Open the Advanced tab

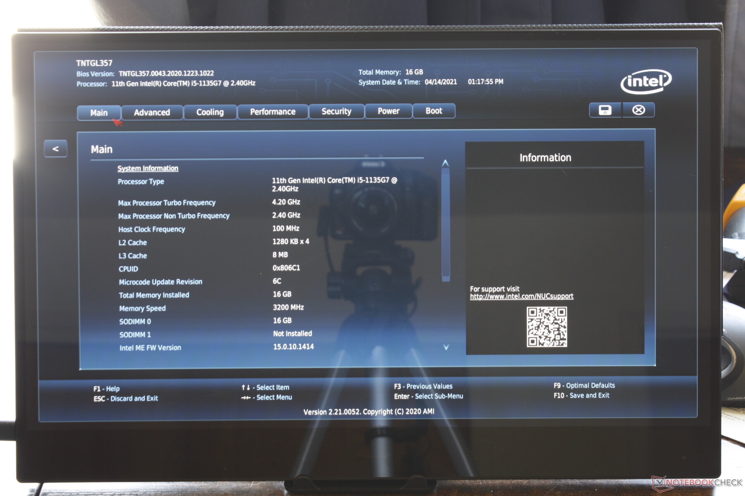pyautogui.click(x=152, y=112)
